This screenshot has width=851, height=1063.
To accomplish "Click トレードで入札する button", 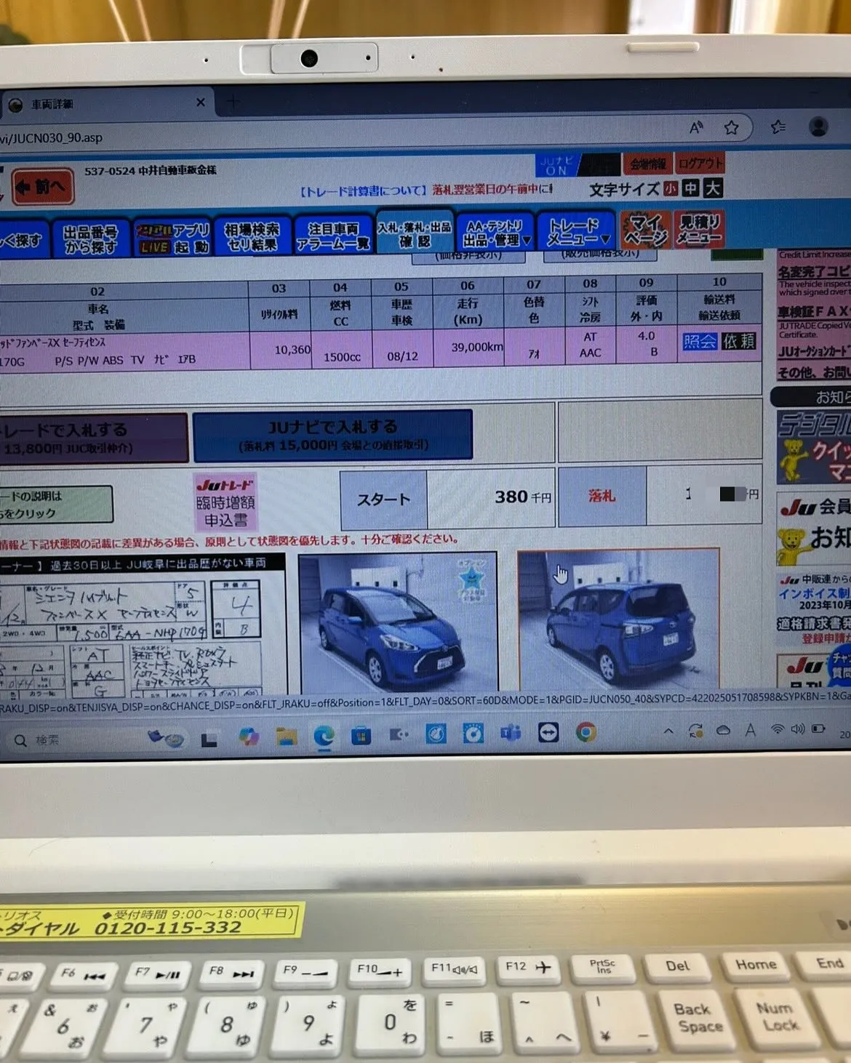I will tap(93, 438).
